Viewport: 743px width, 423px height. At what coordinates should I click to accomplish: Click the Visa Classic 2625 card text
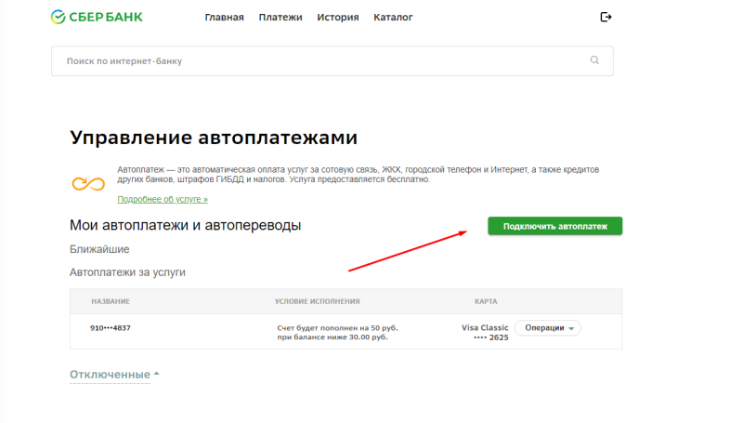[485, 333]
